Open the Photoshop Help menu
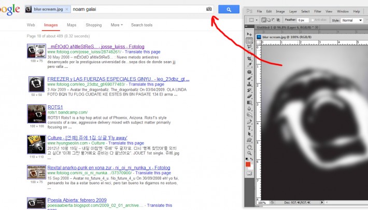The width and height of the screenshot is (368, 210). coord(357,11)
